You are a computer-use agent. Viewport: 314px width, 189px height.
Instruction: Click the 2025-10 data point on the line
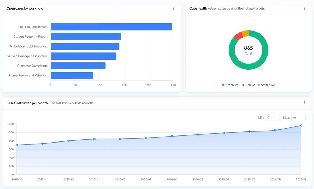pos(17,145)
